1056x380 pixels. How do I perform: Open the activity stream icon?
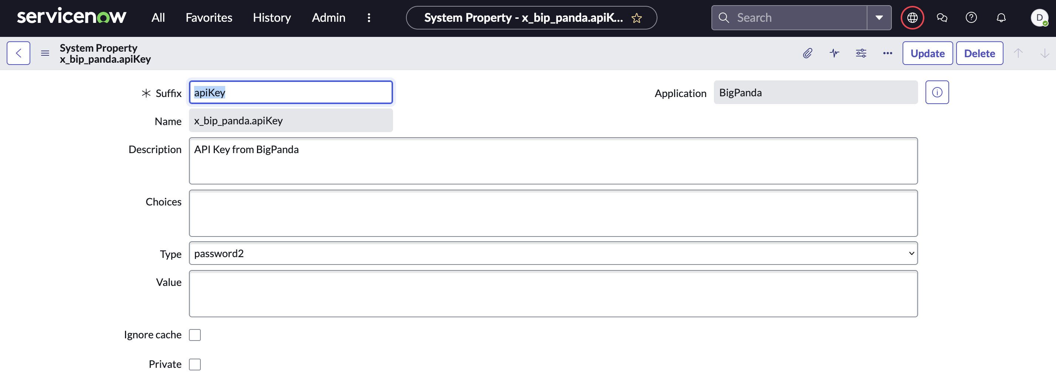[834, 53]
